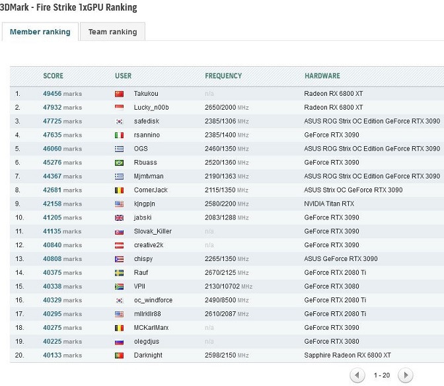Open the 44367 marks score
The height and width of the screenshot is (386, 444).
pyautogui.click(x=62, y=176)
